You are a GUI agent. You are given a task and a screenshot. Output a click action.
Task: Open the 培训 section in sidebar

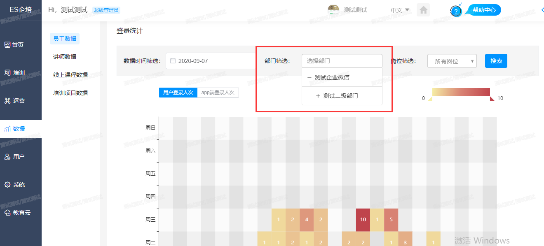pos(14,73)
